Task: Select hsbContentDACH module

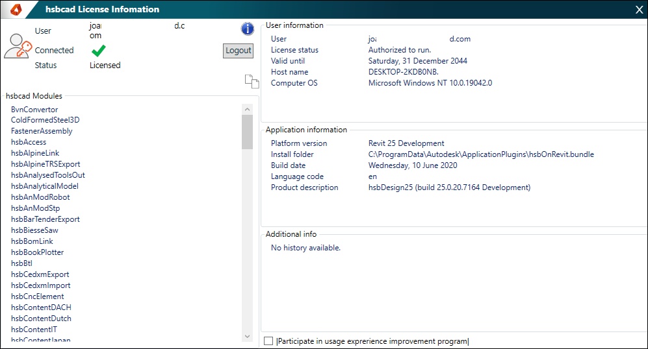Action: tap(42, 307)
